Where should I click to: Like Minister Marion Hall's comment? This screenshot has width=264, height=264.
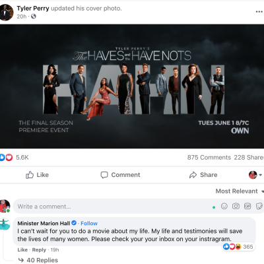[22, 249]
